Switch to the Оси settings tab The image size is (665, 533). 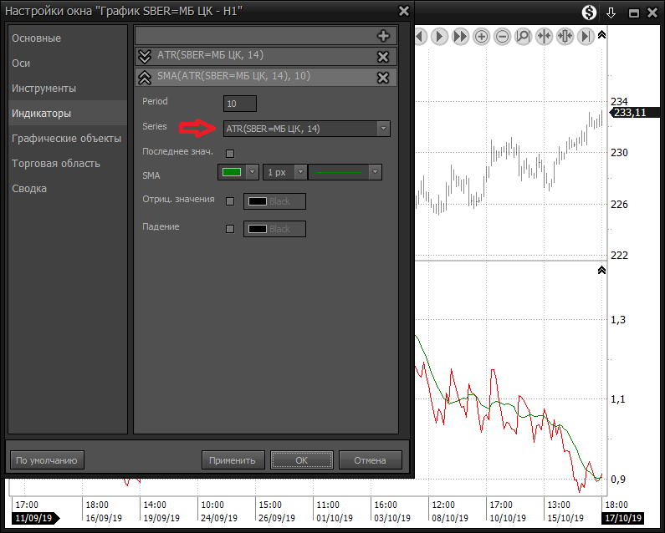click(x=21, y=63)
